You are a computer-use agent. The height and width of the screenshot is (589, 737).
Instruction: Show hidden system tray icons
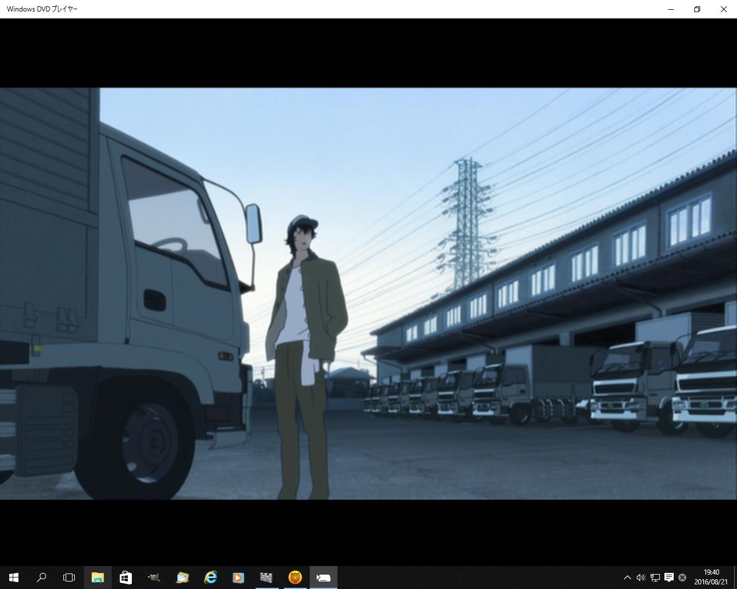pyautogui.click(x=627, y=577)
